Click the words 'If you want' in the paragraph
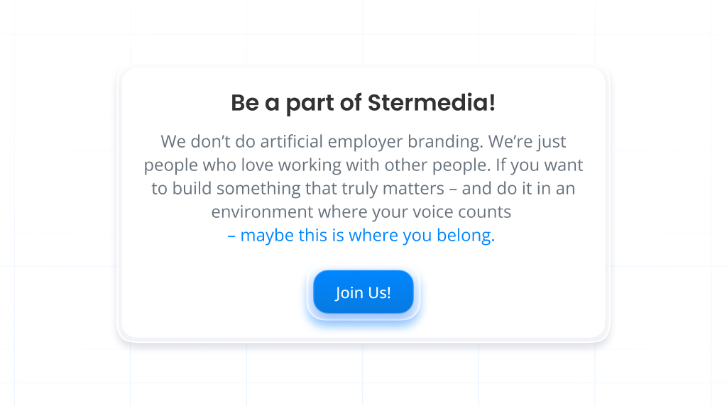The width and height of the screenshot is (727, 406). (x=540, y=165)
